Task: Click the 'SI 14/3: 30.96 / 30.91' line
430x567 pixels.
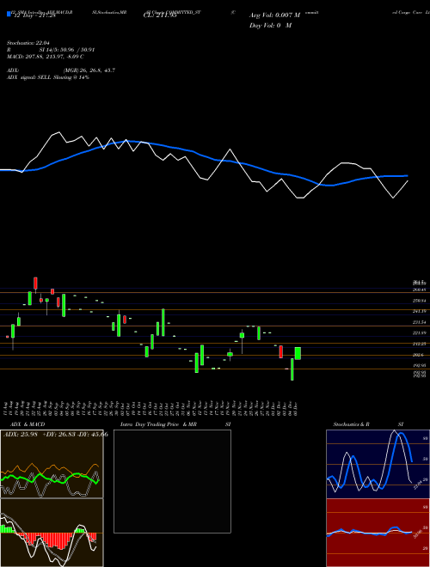Action: [x=67, y=50]
